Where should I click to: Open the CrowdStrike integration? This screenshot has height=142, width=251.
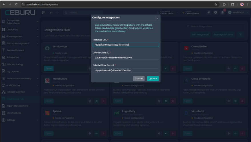(x=187, y=68)
